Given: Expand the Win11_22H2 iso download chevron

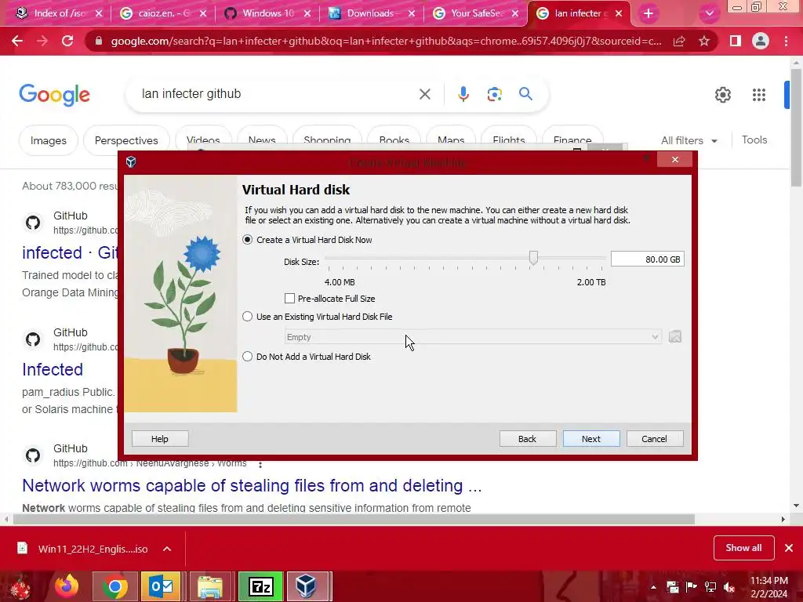Looking at the screenshot, I should (167, 549).
